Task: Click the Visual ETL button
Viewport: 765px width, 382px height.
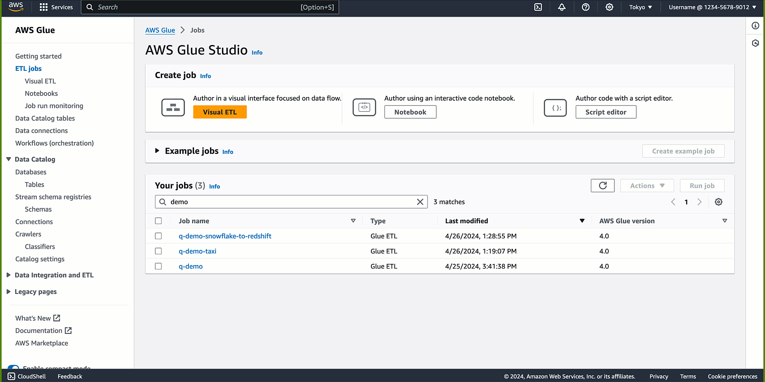Action: [220, 112]
